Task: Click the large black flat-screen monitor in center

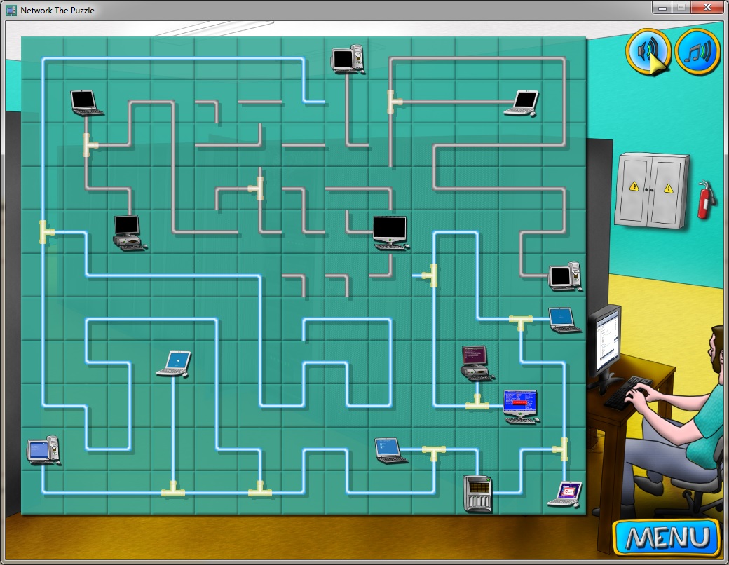Action: coord(390,233)
